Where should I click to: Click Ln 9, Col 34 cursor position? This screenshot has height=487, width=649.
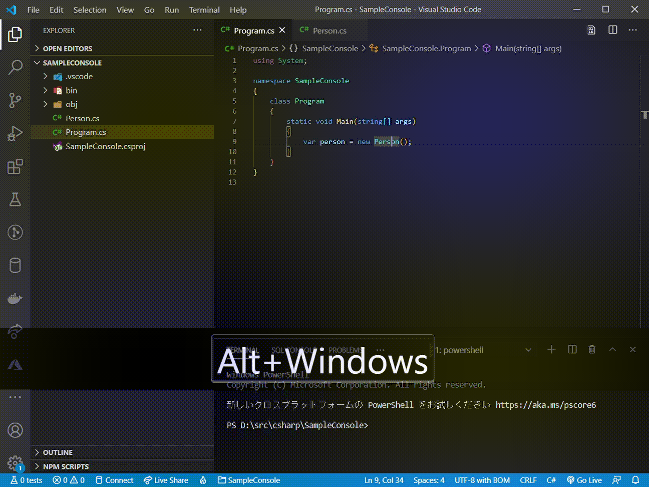384,480
